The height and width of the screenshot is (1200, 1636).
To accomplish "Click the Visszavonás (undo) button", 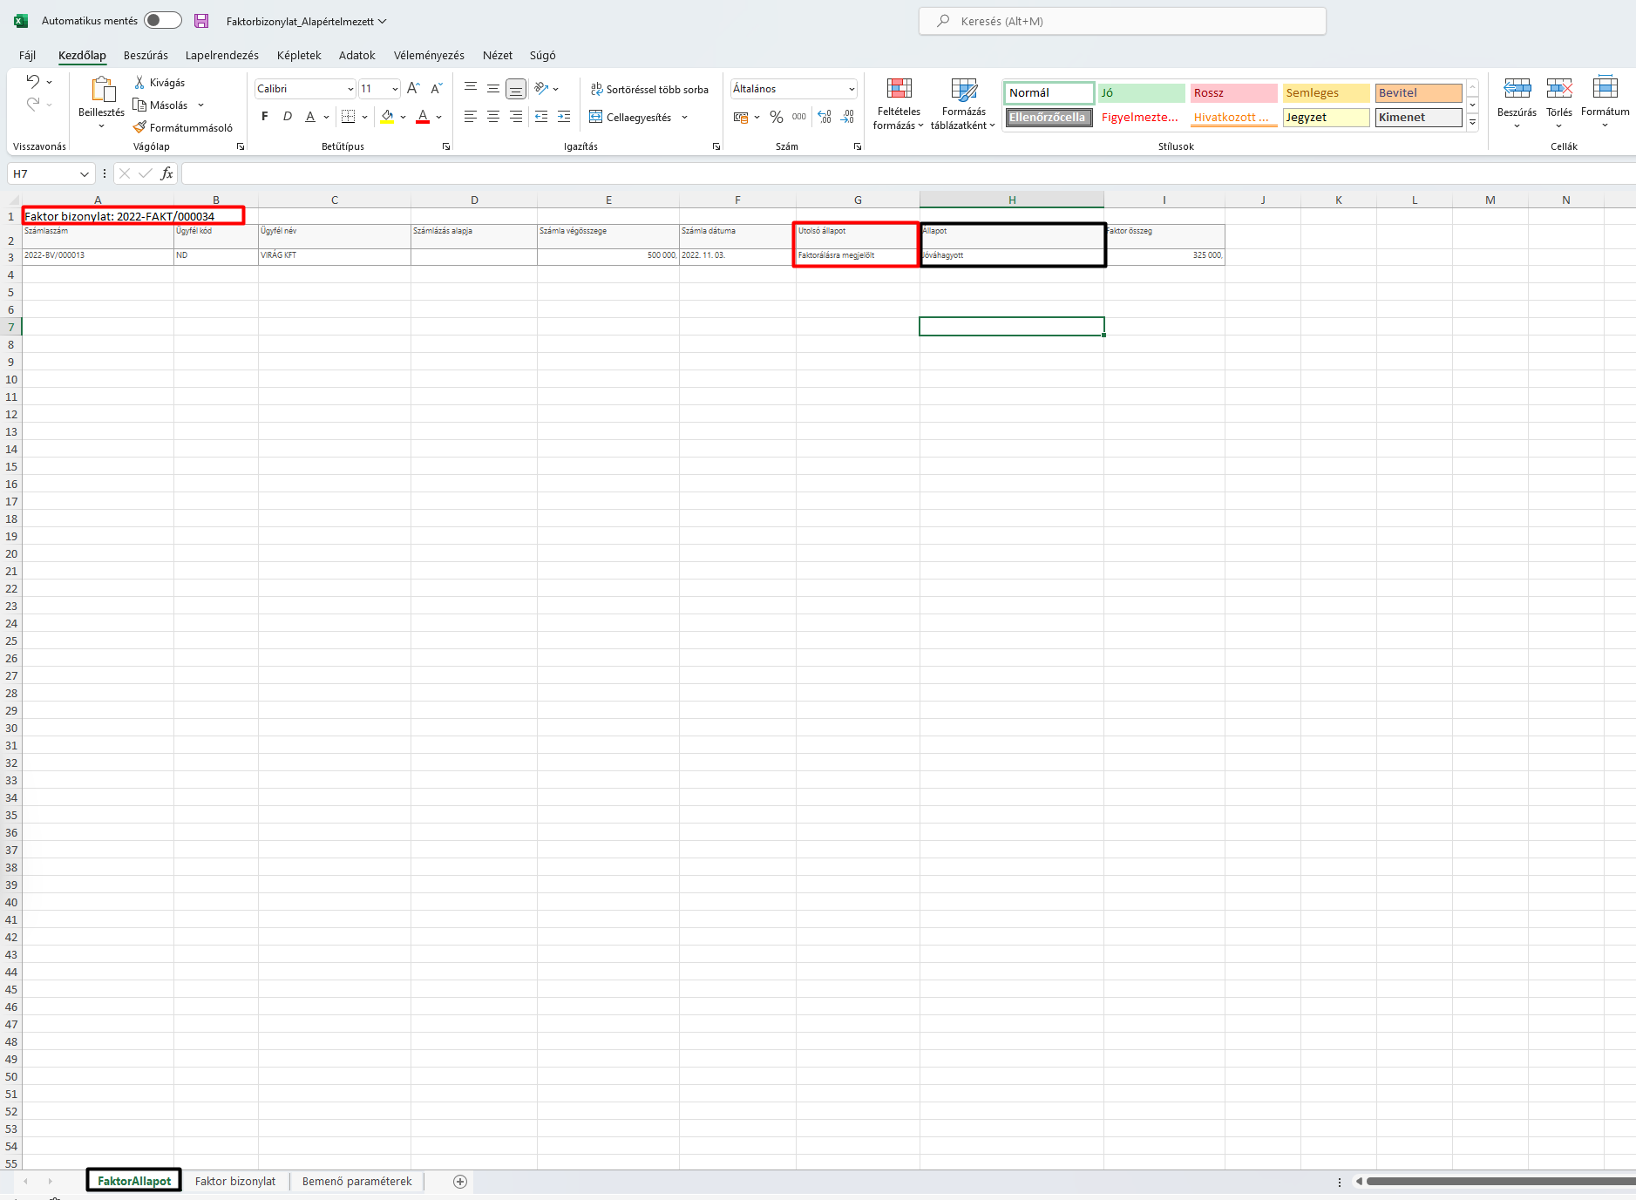I will click(x=31, y=81).
